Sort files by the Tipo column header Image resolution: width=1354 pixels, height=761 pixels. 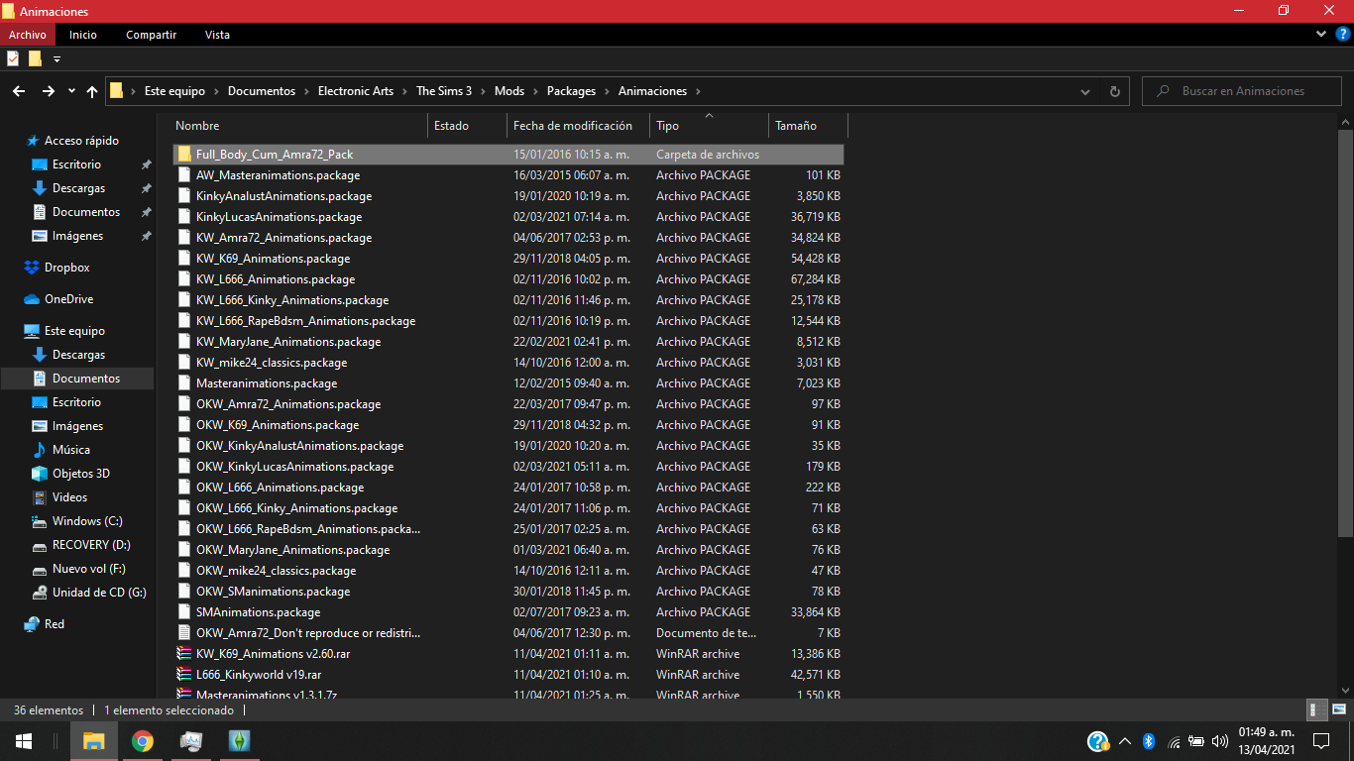pos(710,126)
